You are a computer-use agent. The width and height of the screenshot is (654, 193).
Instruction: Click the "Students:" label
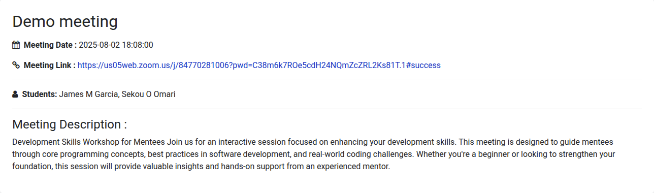40,94
